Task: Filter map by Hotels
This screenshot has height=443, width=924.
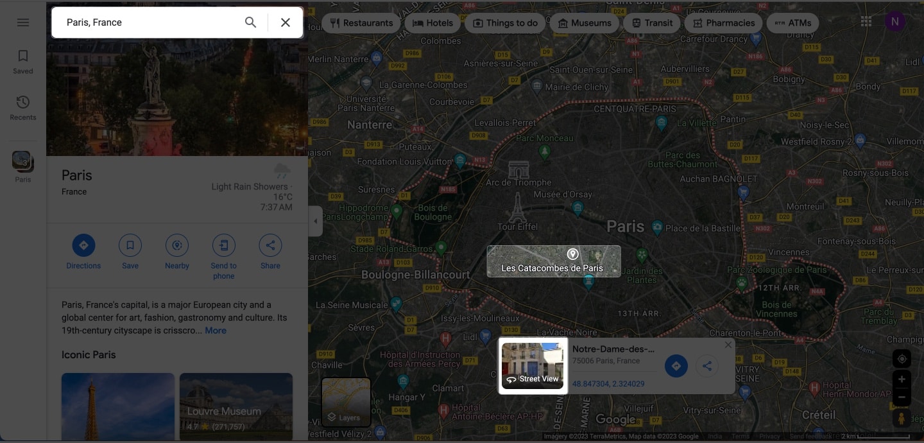Action: click(x=433, y=22)
